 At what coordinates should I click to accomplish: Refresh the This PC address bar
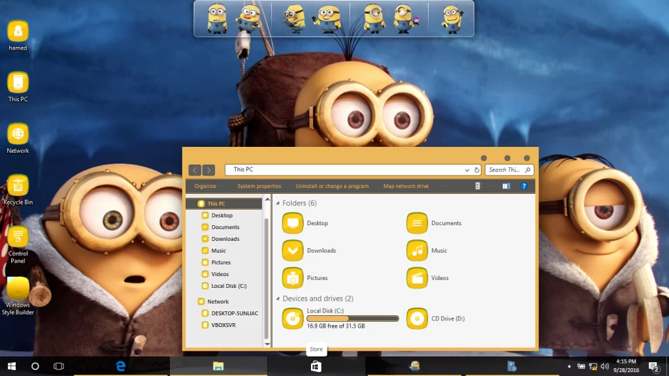point(477,170)
